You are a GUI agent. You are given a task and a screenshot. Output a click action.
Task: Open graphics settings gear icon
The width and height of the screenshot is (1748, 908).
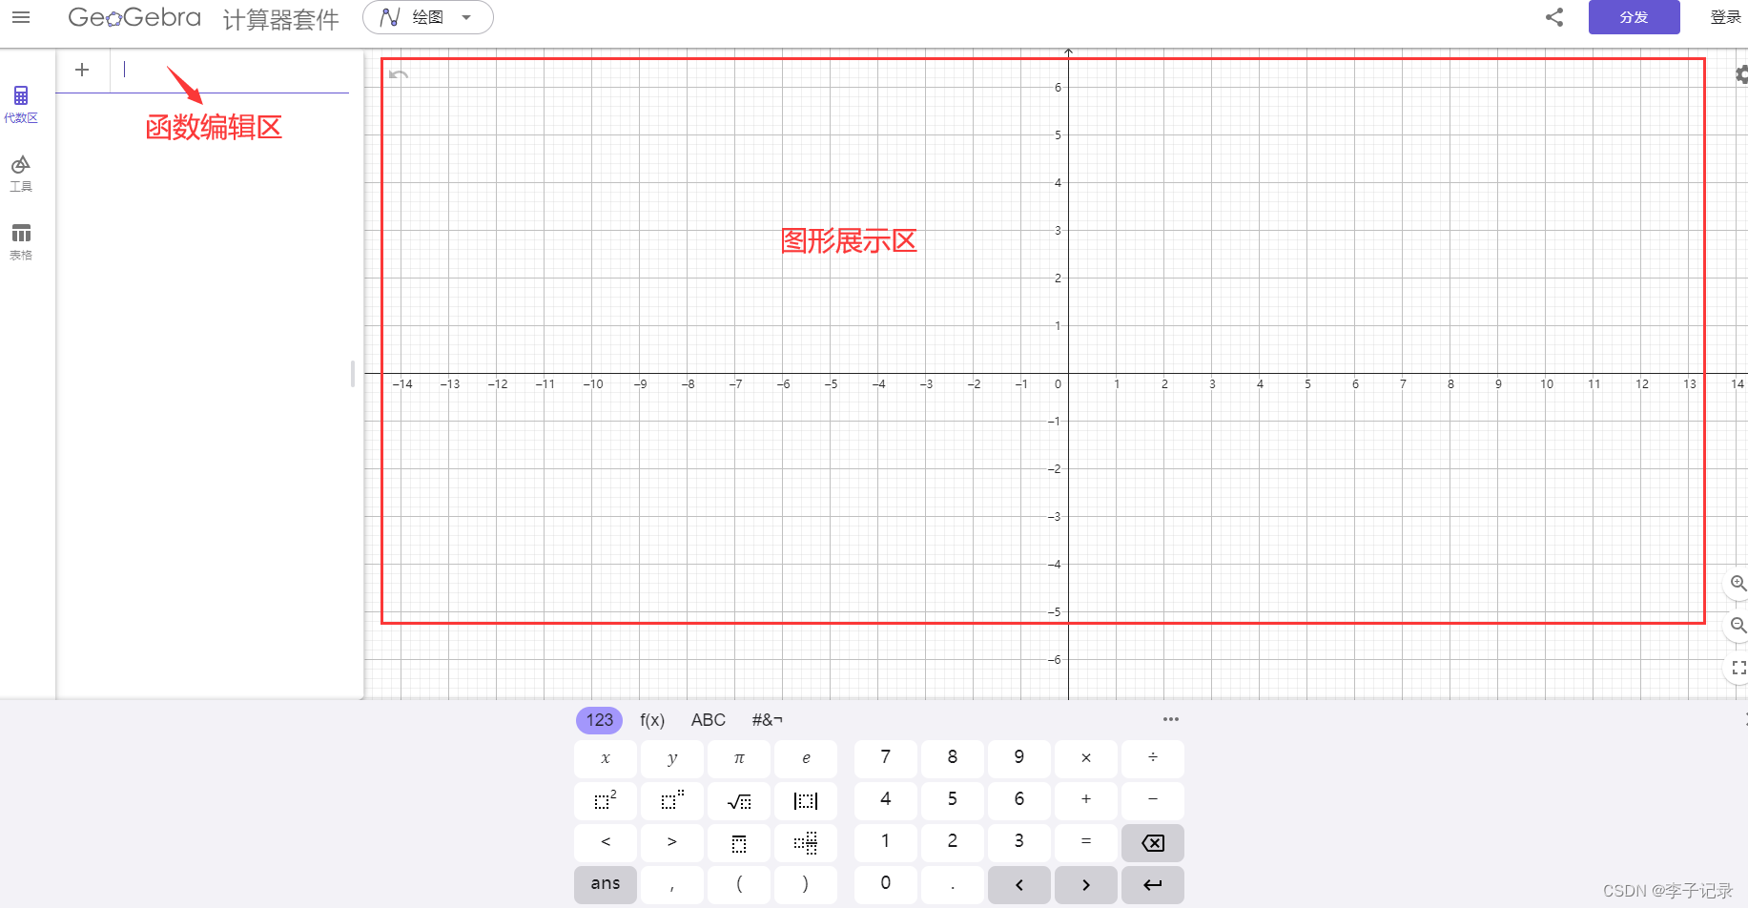coord(1741,74)
